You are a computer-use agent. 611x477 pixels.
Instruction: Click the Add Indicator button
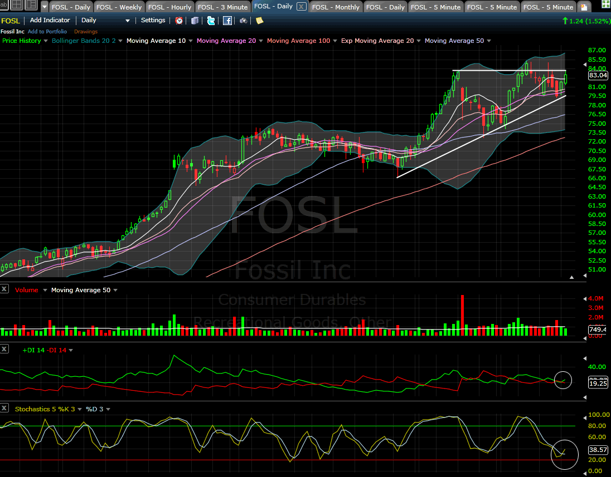[50, 20]
